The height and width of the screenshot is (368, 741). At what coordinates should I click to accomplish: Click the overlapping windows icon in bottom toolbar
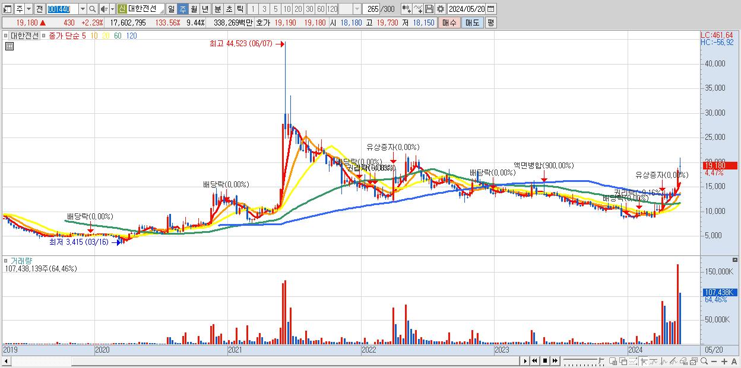coord(623,361)
